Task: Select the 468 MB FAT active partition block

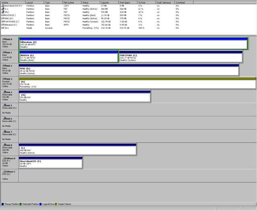Action: (78, 149)
